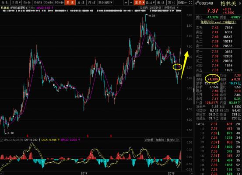Image resolution: width=242 pixels, height=175 pixels.
Task: Expand the 更多周期 more periods dropdown
Action: [105, 3]
